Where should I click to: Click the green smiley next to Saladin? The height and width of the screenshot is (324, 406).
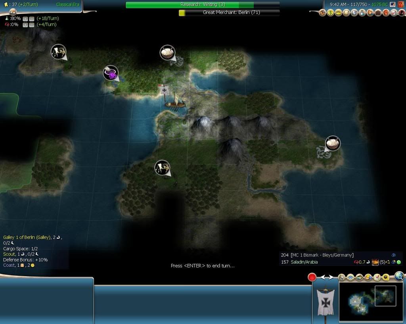pos(399,262)
